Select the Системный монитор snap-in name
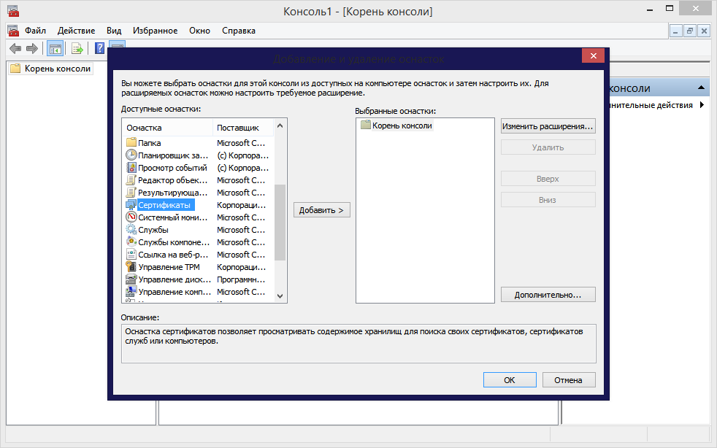Image resolution: width=717 pixels, height=448 pixels. click(x=172, y=217)
